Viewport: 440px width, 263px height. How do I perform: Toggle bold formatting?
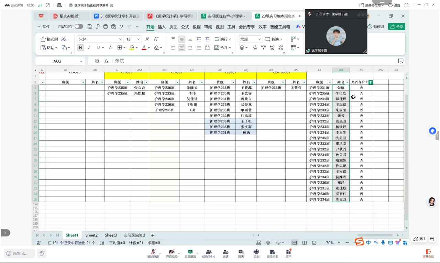80,48
